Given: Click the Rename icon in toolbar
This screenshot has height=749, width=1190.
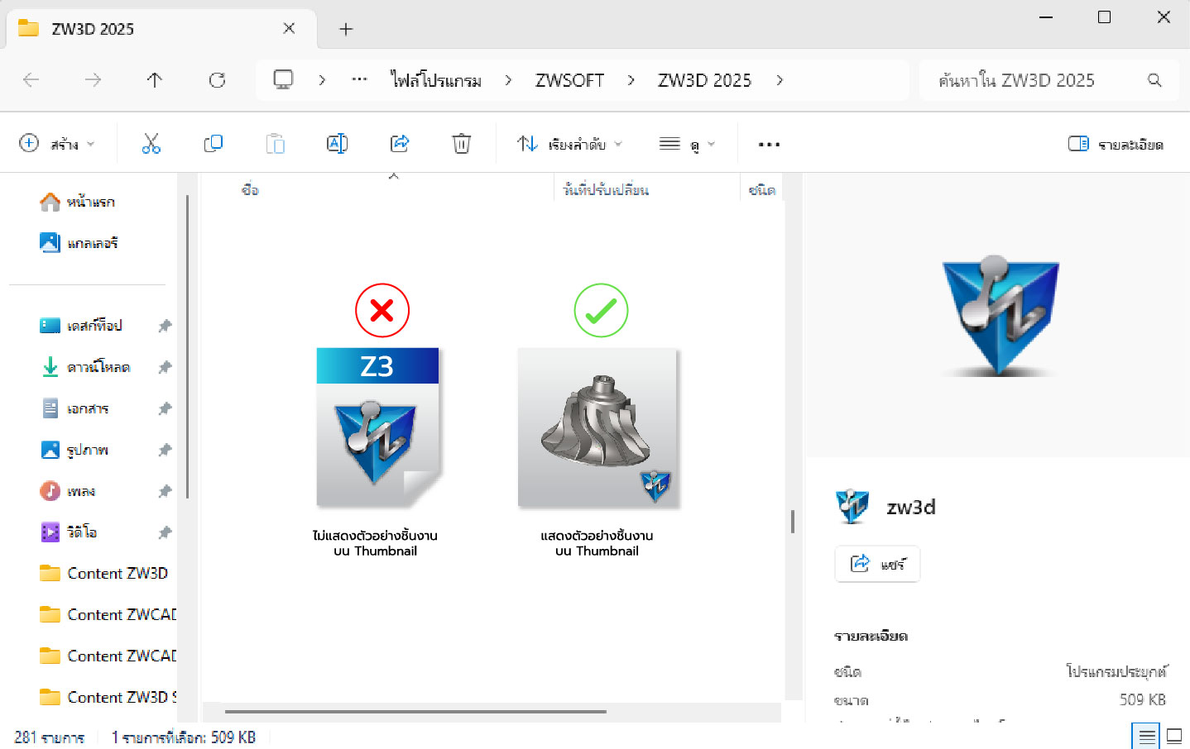Looking at the screenshot, I should (337, 144).
